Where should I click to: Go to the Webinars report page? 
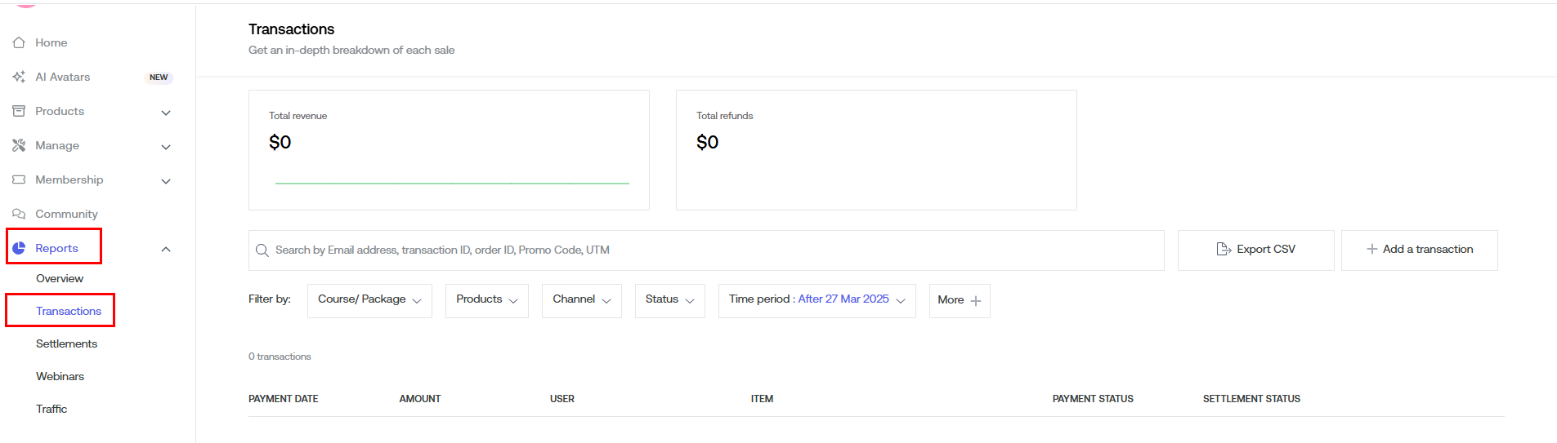[60, 376]
